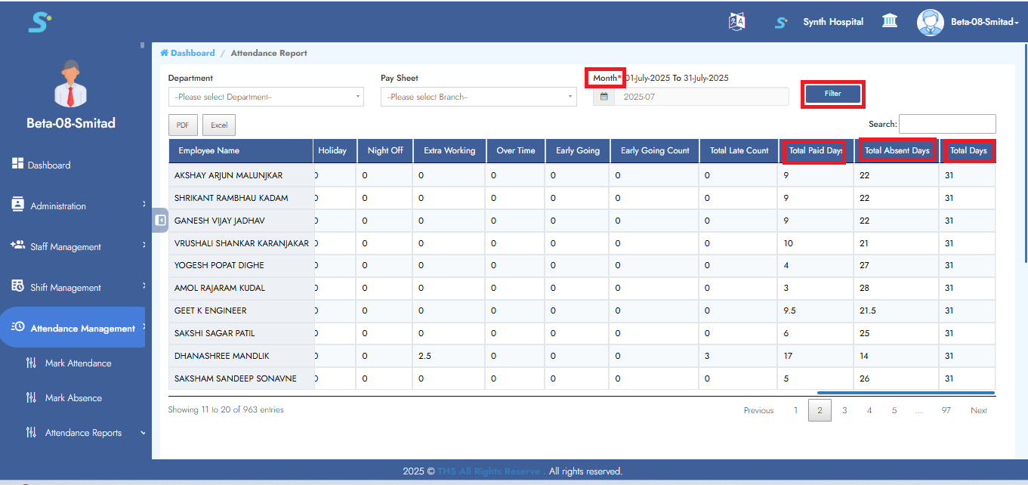Open the Beta-08-Smitad user avatar menu

click(x=930, y=22)
